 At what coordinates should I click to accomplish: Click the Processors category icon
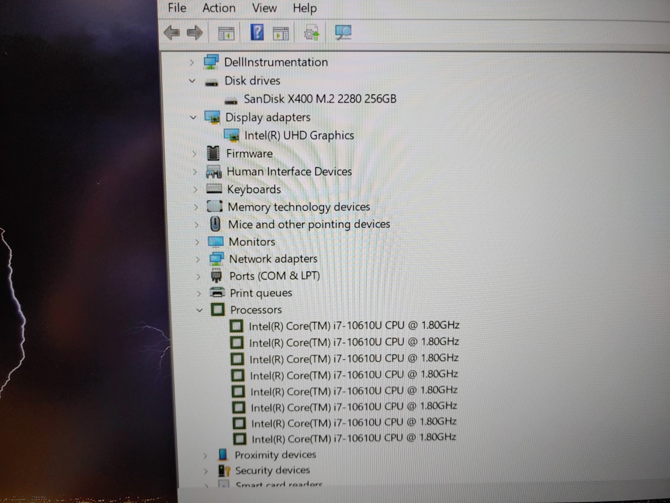coord(218,309)
